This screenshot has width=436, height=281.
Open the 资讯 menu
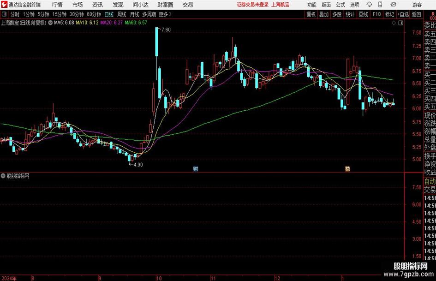(98, 5)
